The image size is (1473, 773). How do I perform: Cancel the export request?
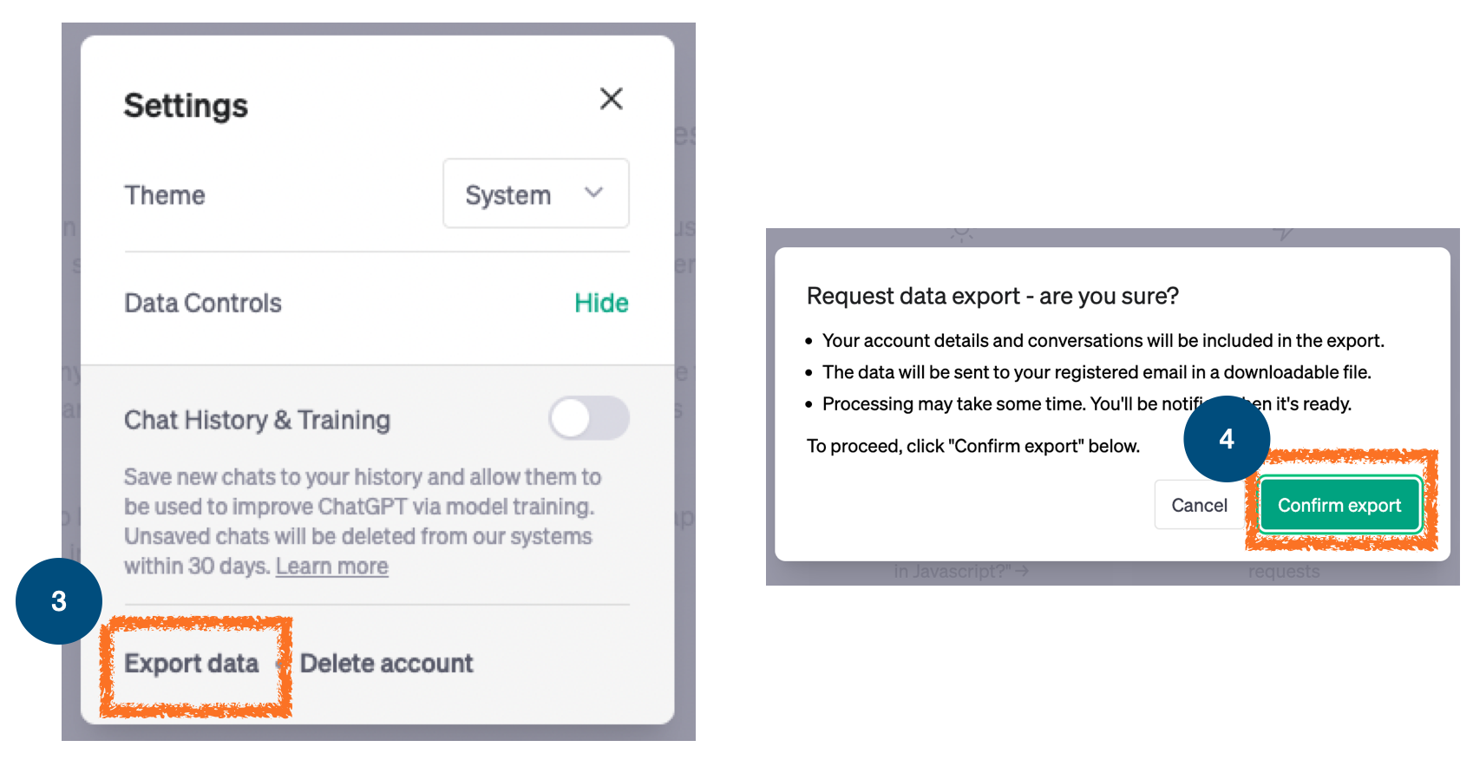(1200, 505)
